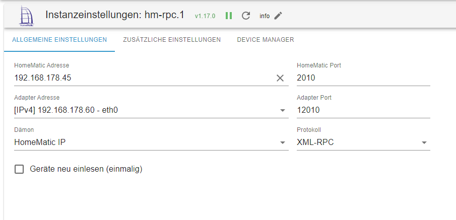Switch to Zusätzliche Einstellungen tab
The height and width of the screenshot is (220, 456).
pyautogui.click(x=172, y=40)
